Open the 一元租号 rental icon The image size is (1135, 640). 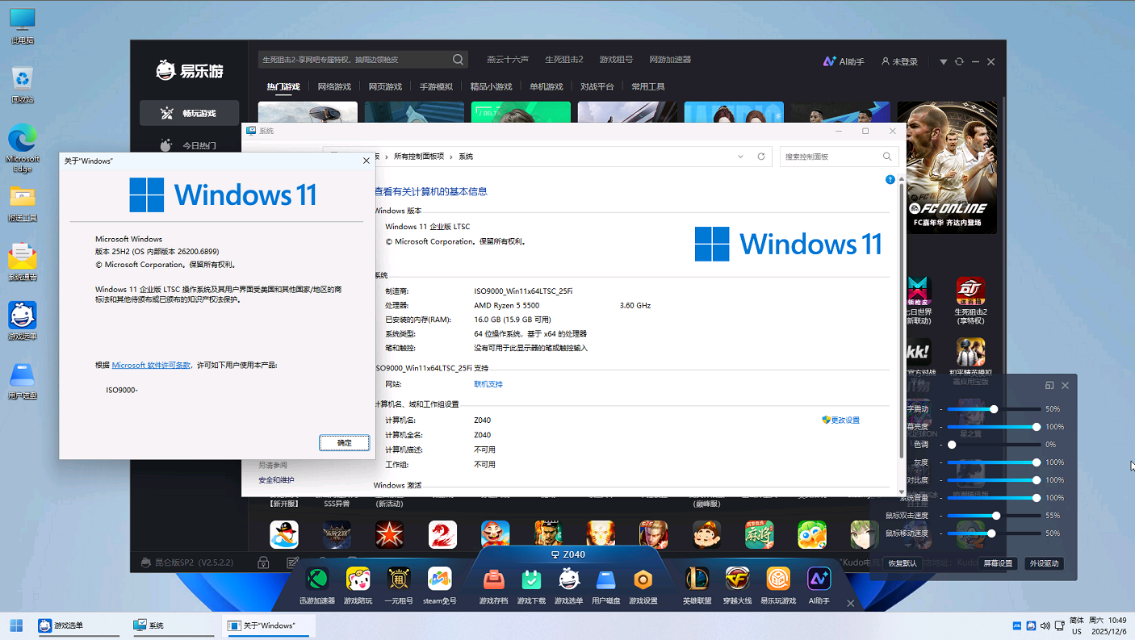pos(400,579)
